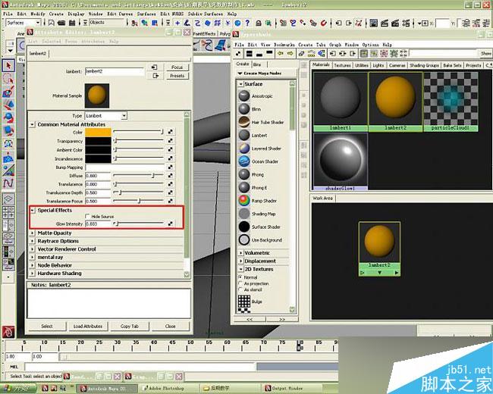Viewport: 493px width, 394px height.
Task: Click the map button for Glow Intensity
Action: tap(171, 224)
